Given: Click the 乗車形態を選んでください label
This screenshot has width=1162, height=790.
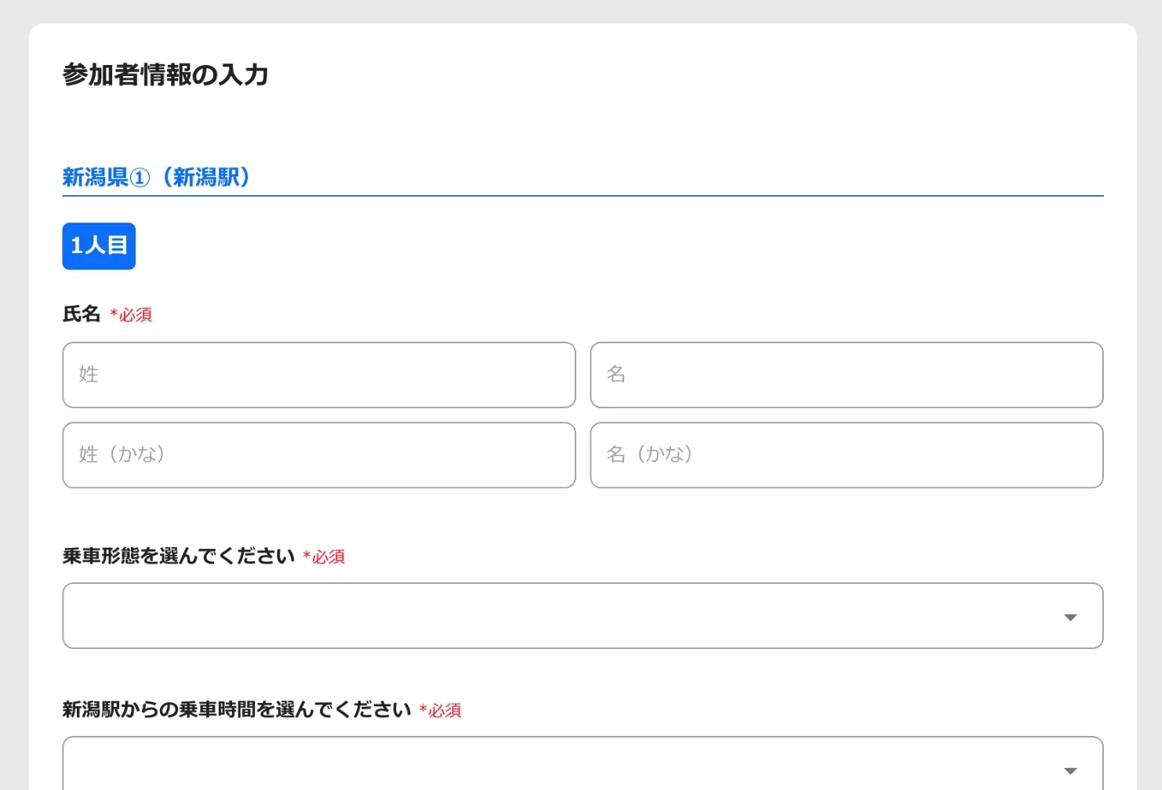Looking at the screenshot, I should pyautogui.click(x=178, y=556).
